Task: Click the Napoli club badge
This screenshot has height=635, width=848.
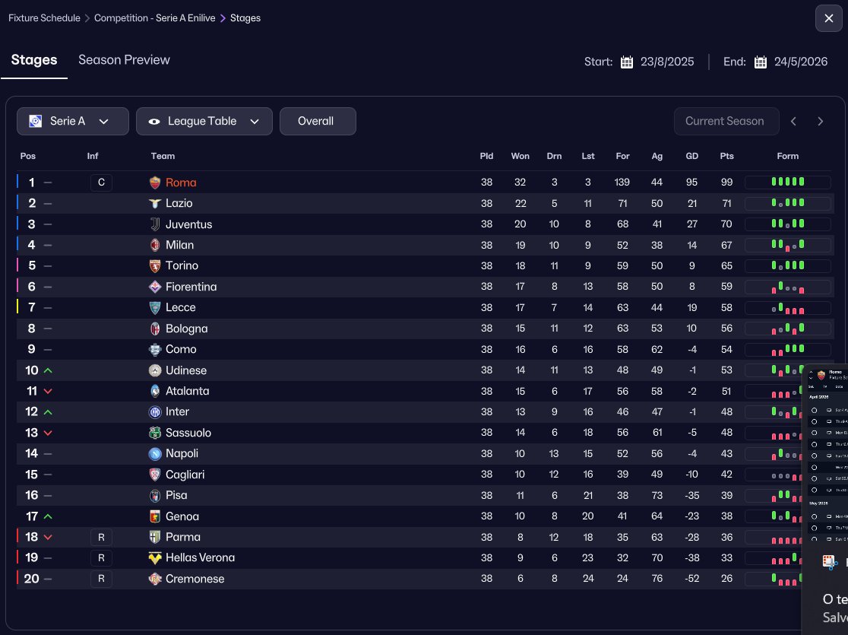Action: [155, 454]
